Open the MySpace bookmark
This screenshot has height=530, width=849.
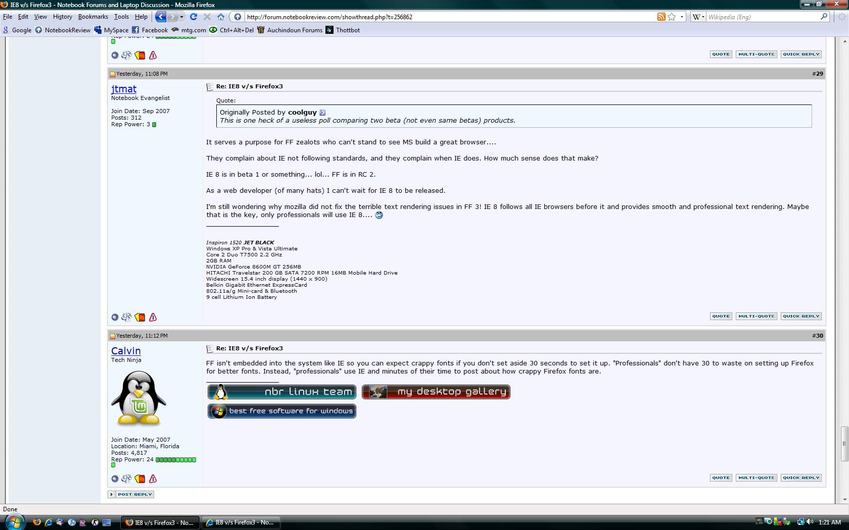[111, 30]
